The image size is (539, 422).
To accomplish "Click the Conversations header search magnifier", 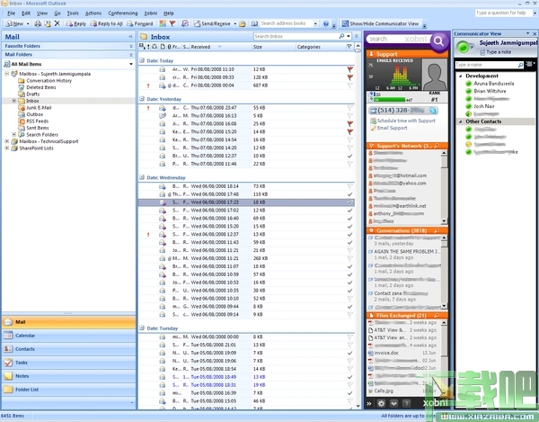I will (x=437, y=230).
